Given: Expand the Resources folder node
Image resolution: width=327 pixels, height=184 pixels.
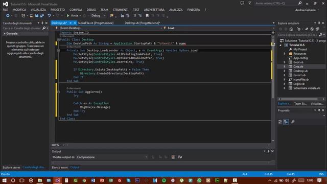Looking at the screenshot, I should tap(285, 54).
